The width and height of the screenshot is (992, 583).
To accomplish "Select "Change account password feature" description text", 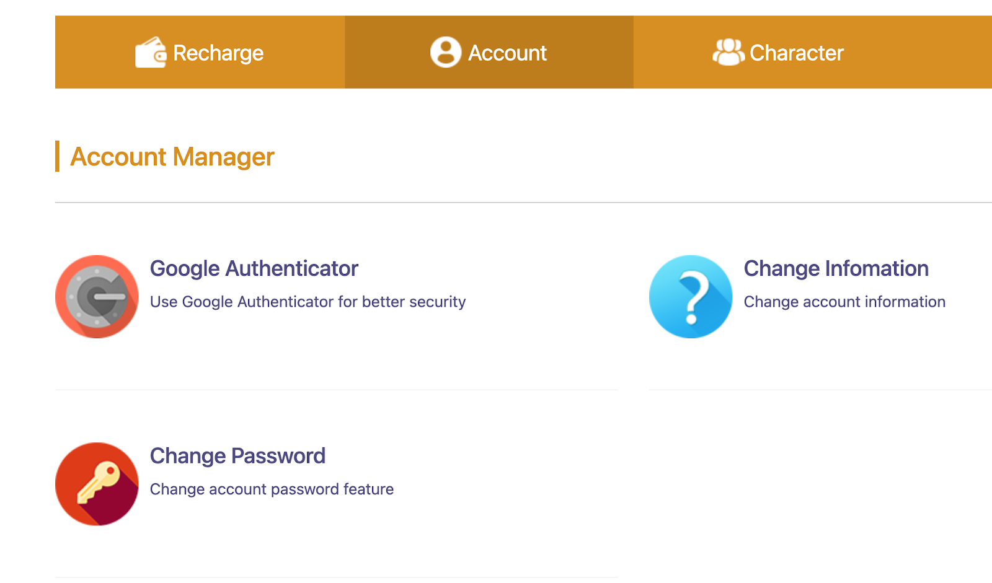I will coord(272,489).
